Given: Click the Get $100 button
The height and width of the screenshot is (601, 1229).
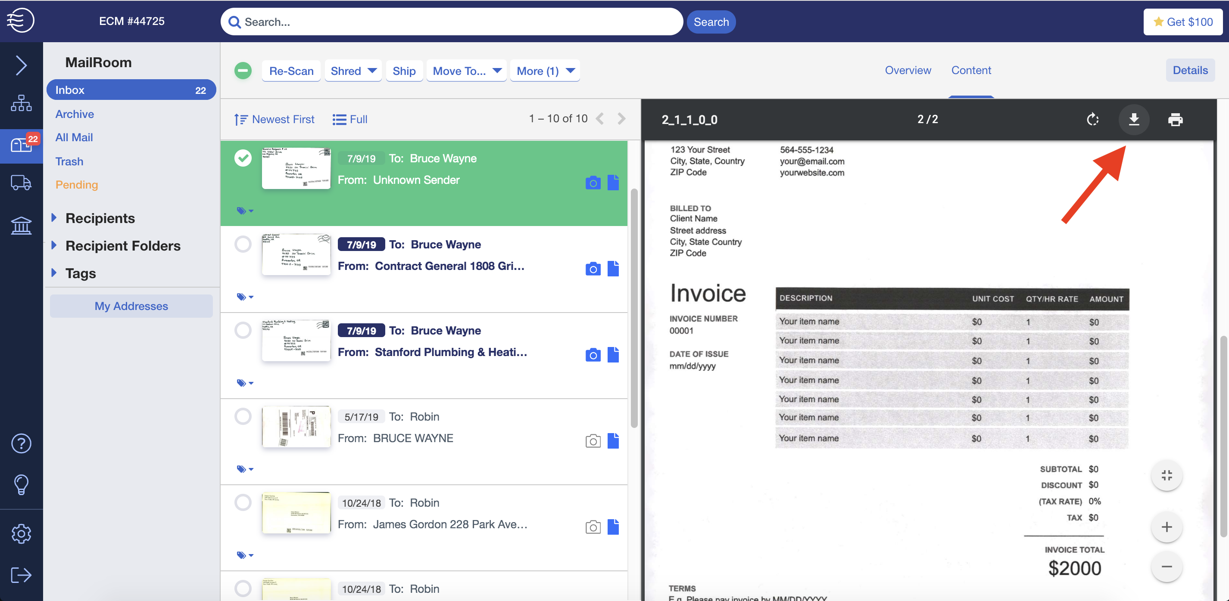Looking at the screenshot, I should coord(1182,22).
